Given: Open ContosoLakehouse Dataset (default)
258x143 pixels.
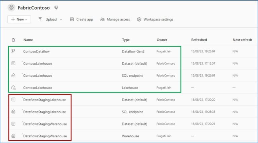Looking at the screenshot, I should tap(38, 64).
